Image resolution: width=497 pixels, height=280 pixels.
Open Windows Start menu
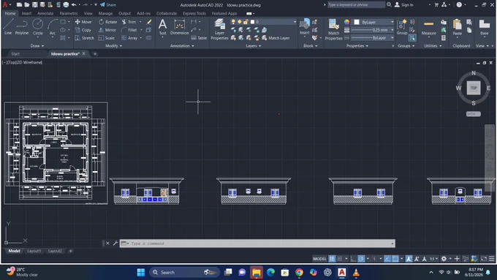(141, 273)
